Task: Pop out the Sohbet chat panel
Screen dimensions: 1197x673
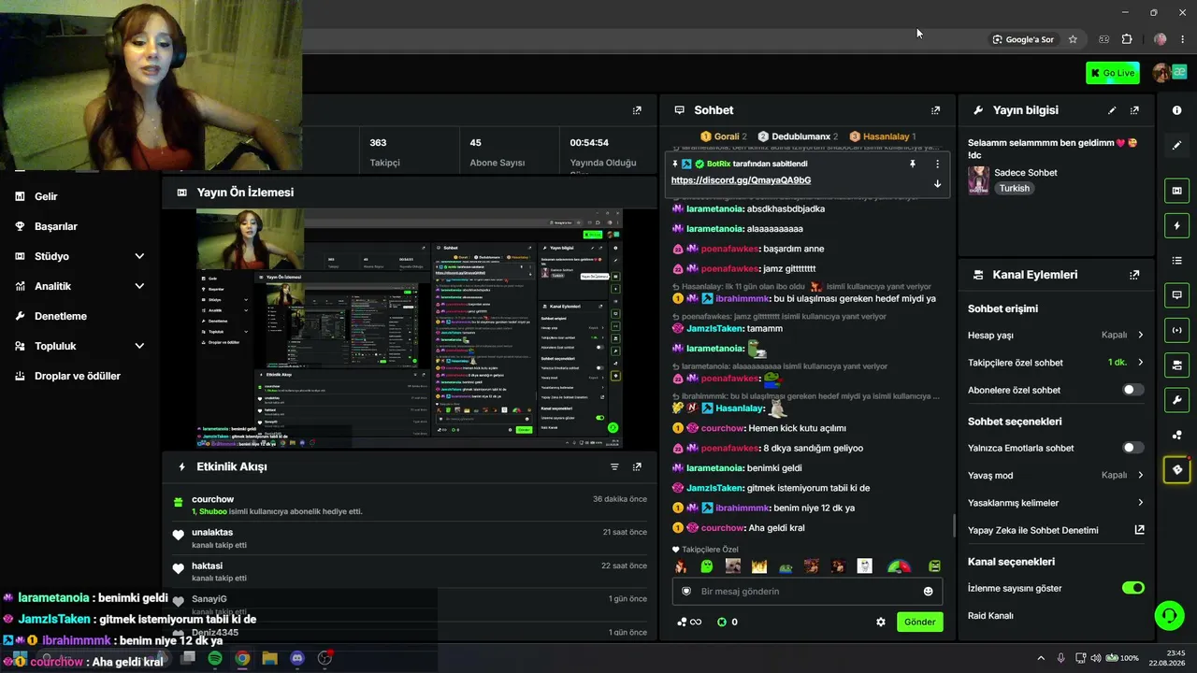Action: point(935,110)
